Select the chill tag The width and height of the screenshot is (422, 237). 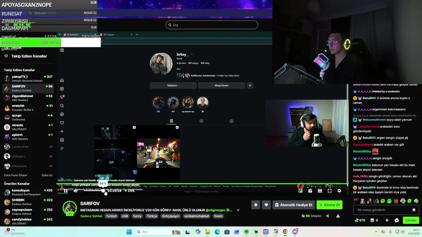125,216
